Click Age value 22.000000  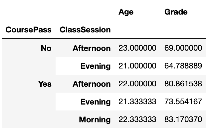[x=137, y=84]
